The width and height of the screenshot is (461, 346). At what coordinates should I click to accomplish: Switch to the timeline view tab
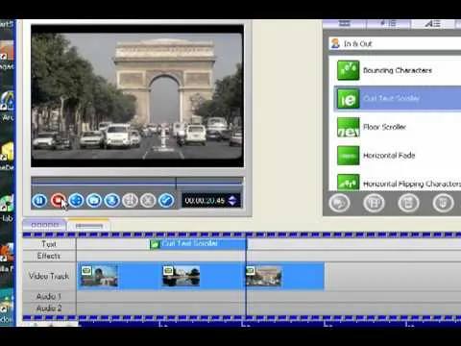pos(88,225)
